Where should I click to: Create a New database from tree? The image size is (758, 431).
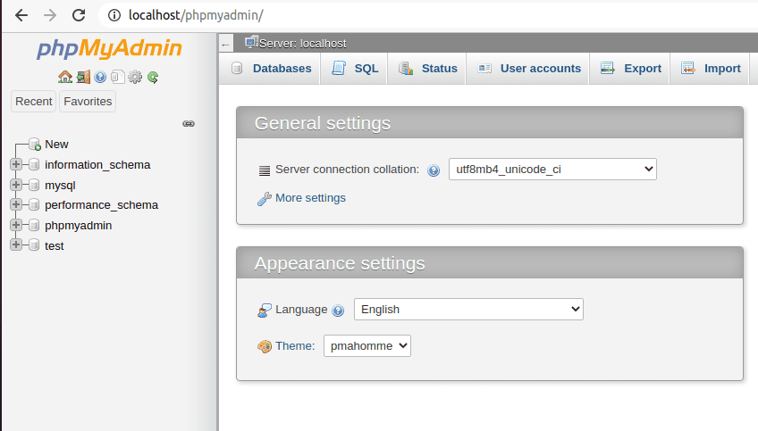[x=56, y=145]
